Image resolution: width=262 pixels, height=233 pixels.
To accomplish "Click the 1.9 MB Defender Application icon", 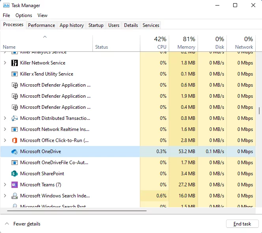I will pos(15,96).
